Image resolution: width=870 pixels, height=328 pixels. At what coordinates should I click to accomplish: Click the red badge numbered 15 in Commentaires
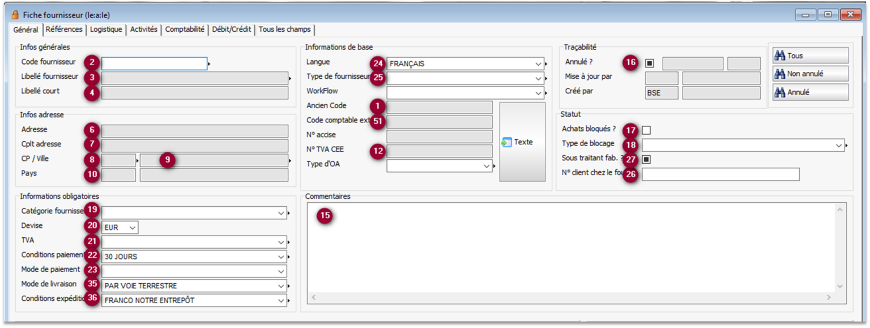click(x=325, y=216)
